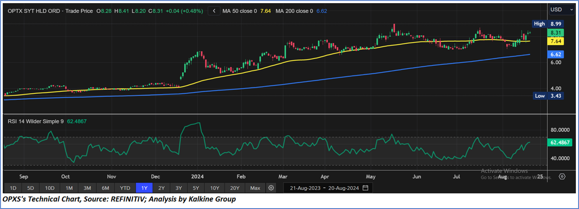Open the time range settings gear
This screenshot has height=209, width=579.
pos(271,188)
